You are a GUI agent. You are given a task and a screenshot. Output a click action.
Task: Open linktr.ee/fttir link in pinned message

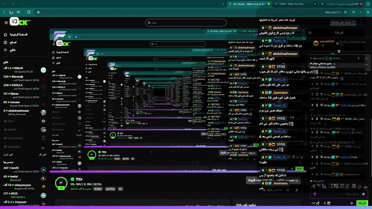pos(323,67)
